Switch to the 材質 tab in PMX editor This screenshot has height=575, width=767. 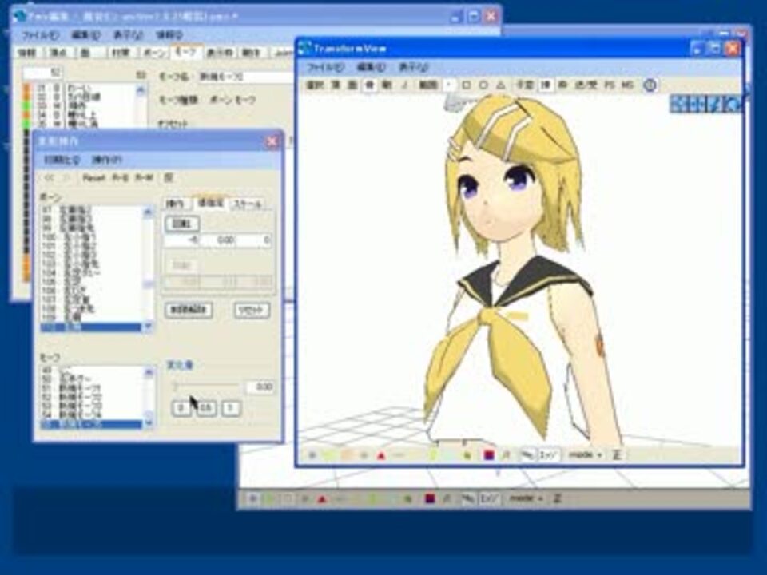(x=121, y=53)
